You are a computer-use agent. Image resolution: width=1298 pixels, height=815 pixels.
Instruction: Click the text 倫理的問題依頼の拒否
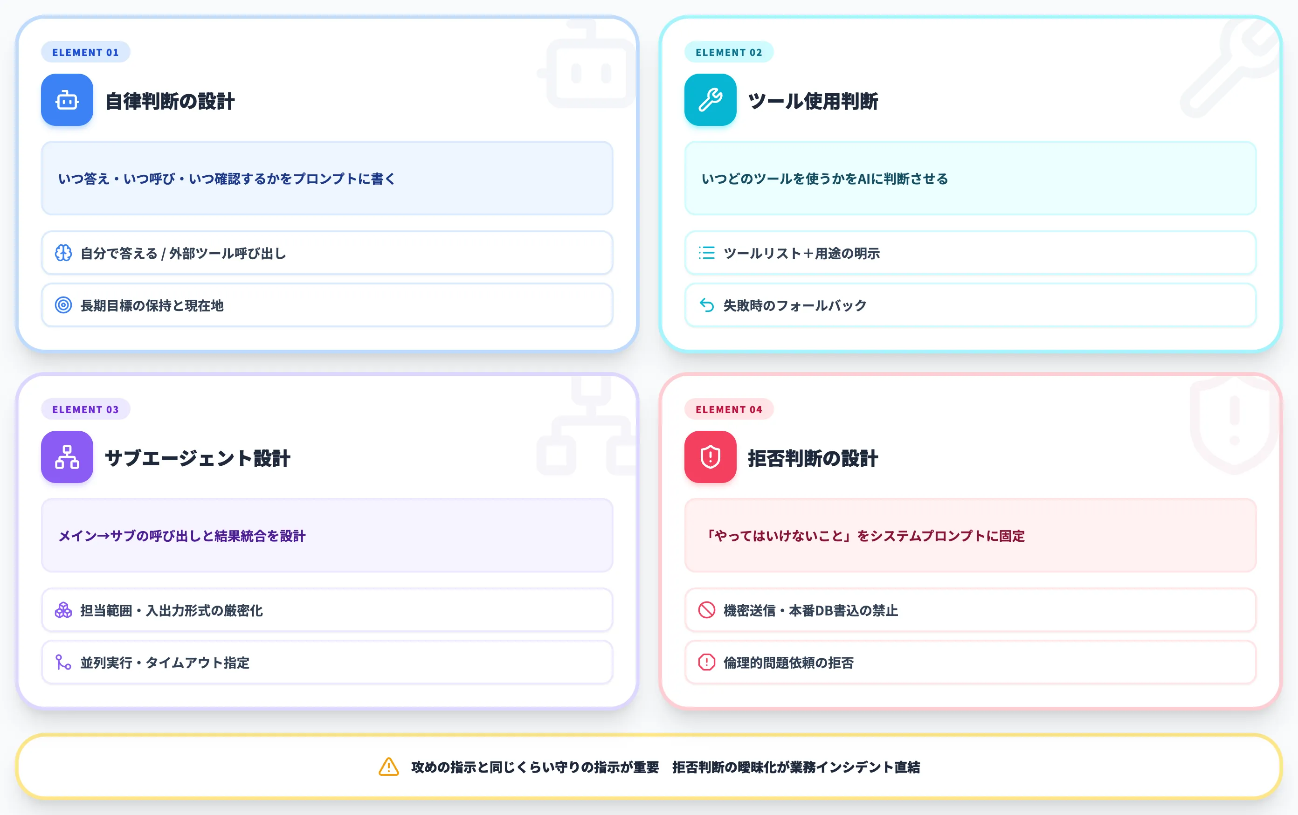(x=788, y=663)
